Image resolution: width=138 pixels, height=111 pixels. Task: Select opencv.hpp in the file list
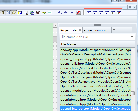(95, 68)
